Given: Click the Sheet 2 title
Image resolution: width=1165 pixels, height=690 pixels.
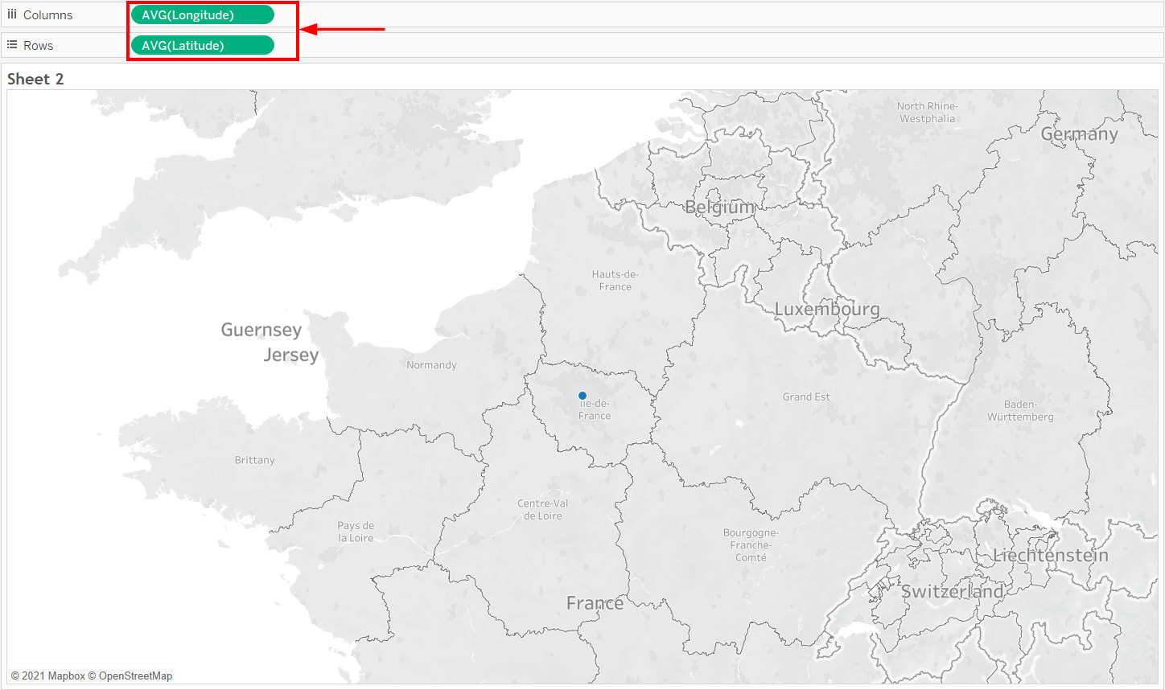Looking at the screenshot, I should tap(35, 79).
